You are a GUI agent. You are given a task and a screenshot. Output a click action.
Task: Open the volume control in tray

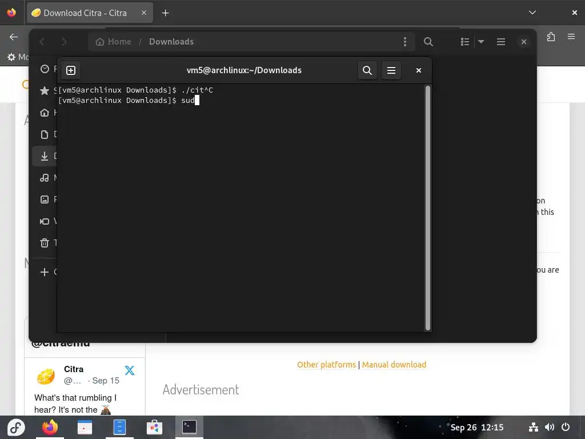coord(550,427)
